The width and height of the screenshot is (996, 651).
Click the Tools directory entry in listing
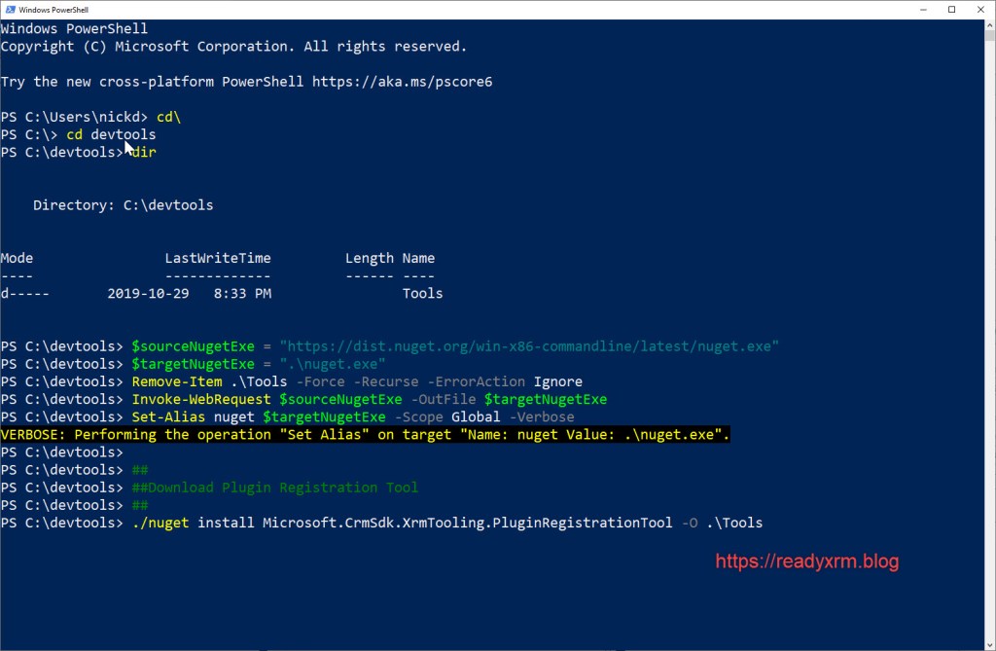[x=422, y=293]
